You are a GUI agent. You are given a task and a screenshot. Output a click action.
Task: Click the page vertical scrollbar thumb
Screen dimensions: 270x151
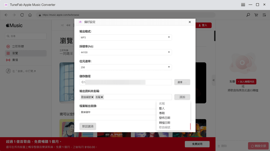(x=215, y=36)
